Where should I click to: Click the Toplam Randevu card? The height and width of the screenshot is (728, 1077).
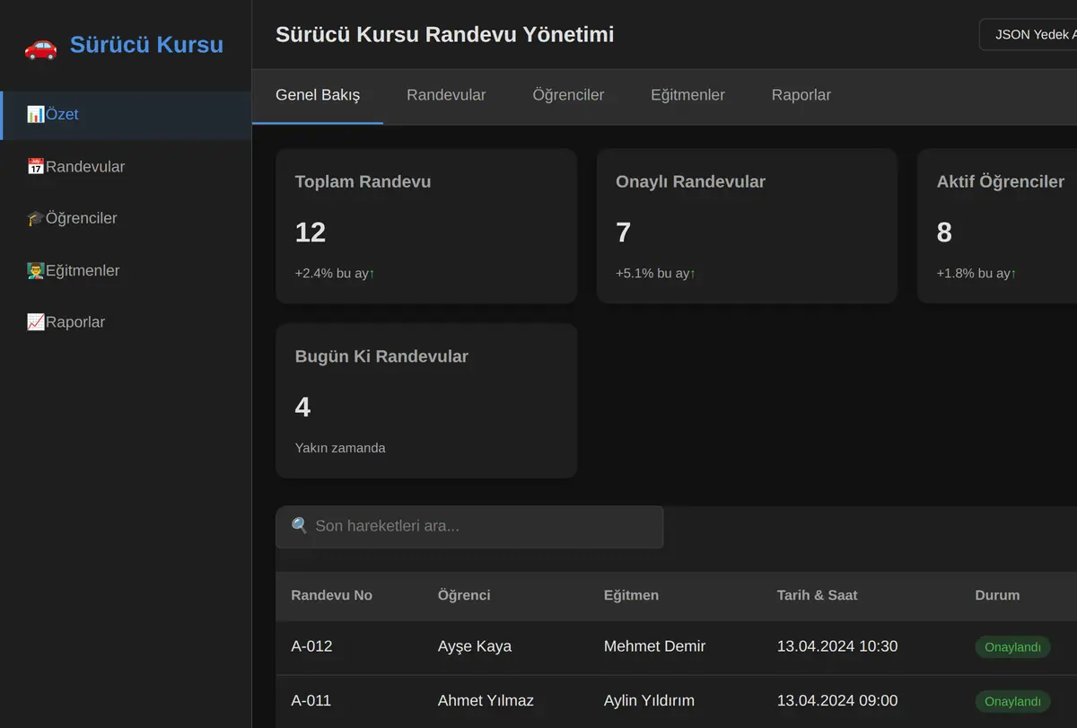coord(426,226)
